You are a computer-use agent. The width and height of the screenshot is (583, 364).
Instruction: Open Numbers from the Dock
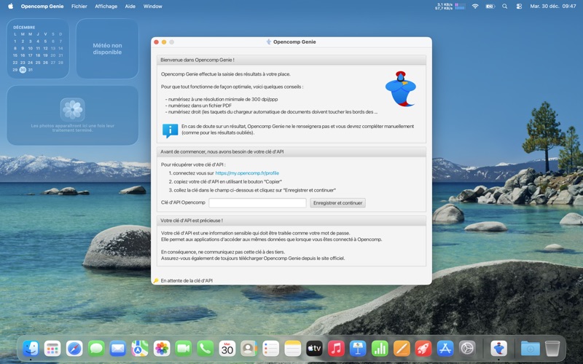tap(380, 349)
